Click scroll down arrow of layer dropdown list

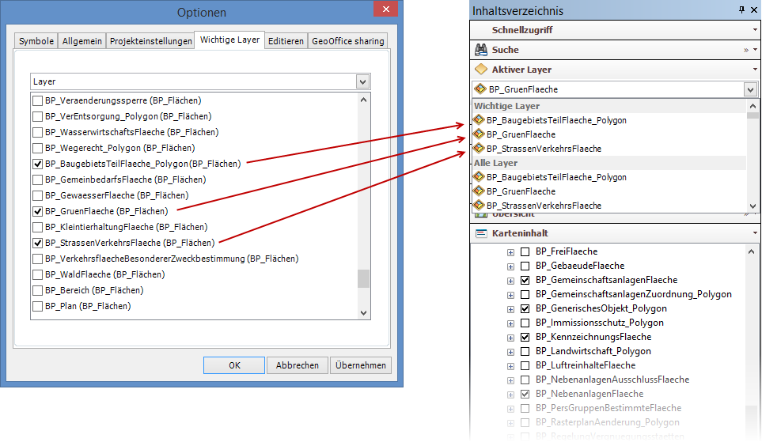tap(753, 206)
